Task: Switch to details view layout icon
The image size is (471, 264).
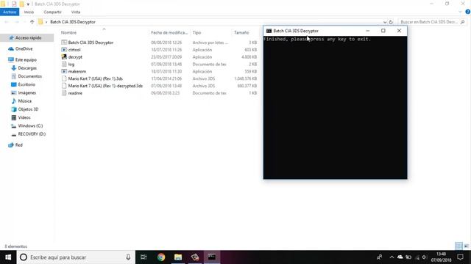Action: click(x=458, y=246)
